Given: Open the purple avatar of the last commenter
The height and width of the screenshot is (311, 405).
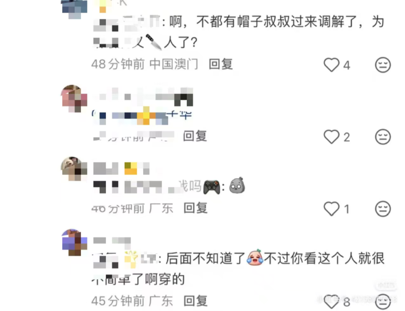Looking at the screenshot, I should (x=74, y=242).
